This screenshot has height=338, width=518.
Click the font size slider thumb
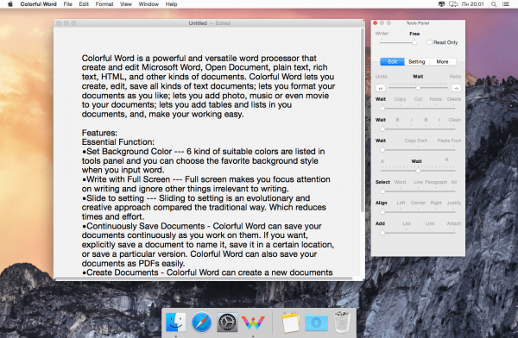click(418, 171)
